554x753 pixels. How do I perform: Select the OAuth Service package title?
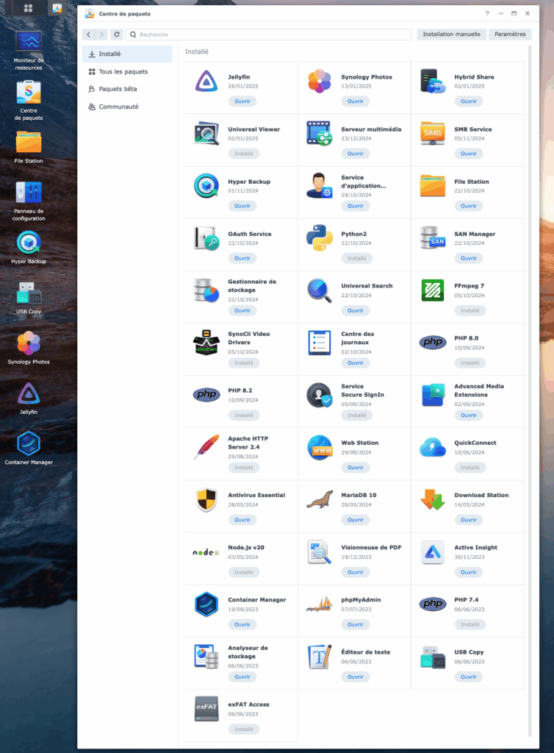pos(249,234)
